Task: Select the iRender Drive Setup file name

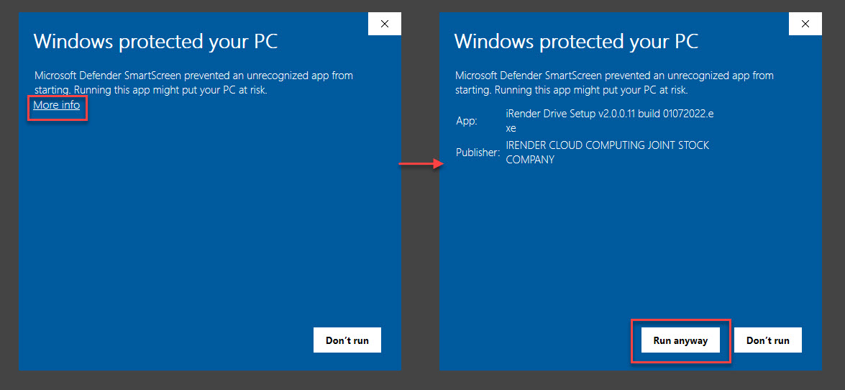Action: point(609,114)
